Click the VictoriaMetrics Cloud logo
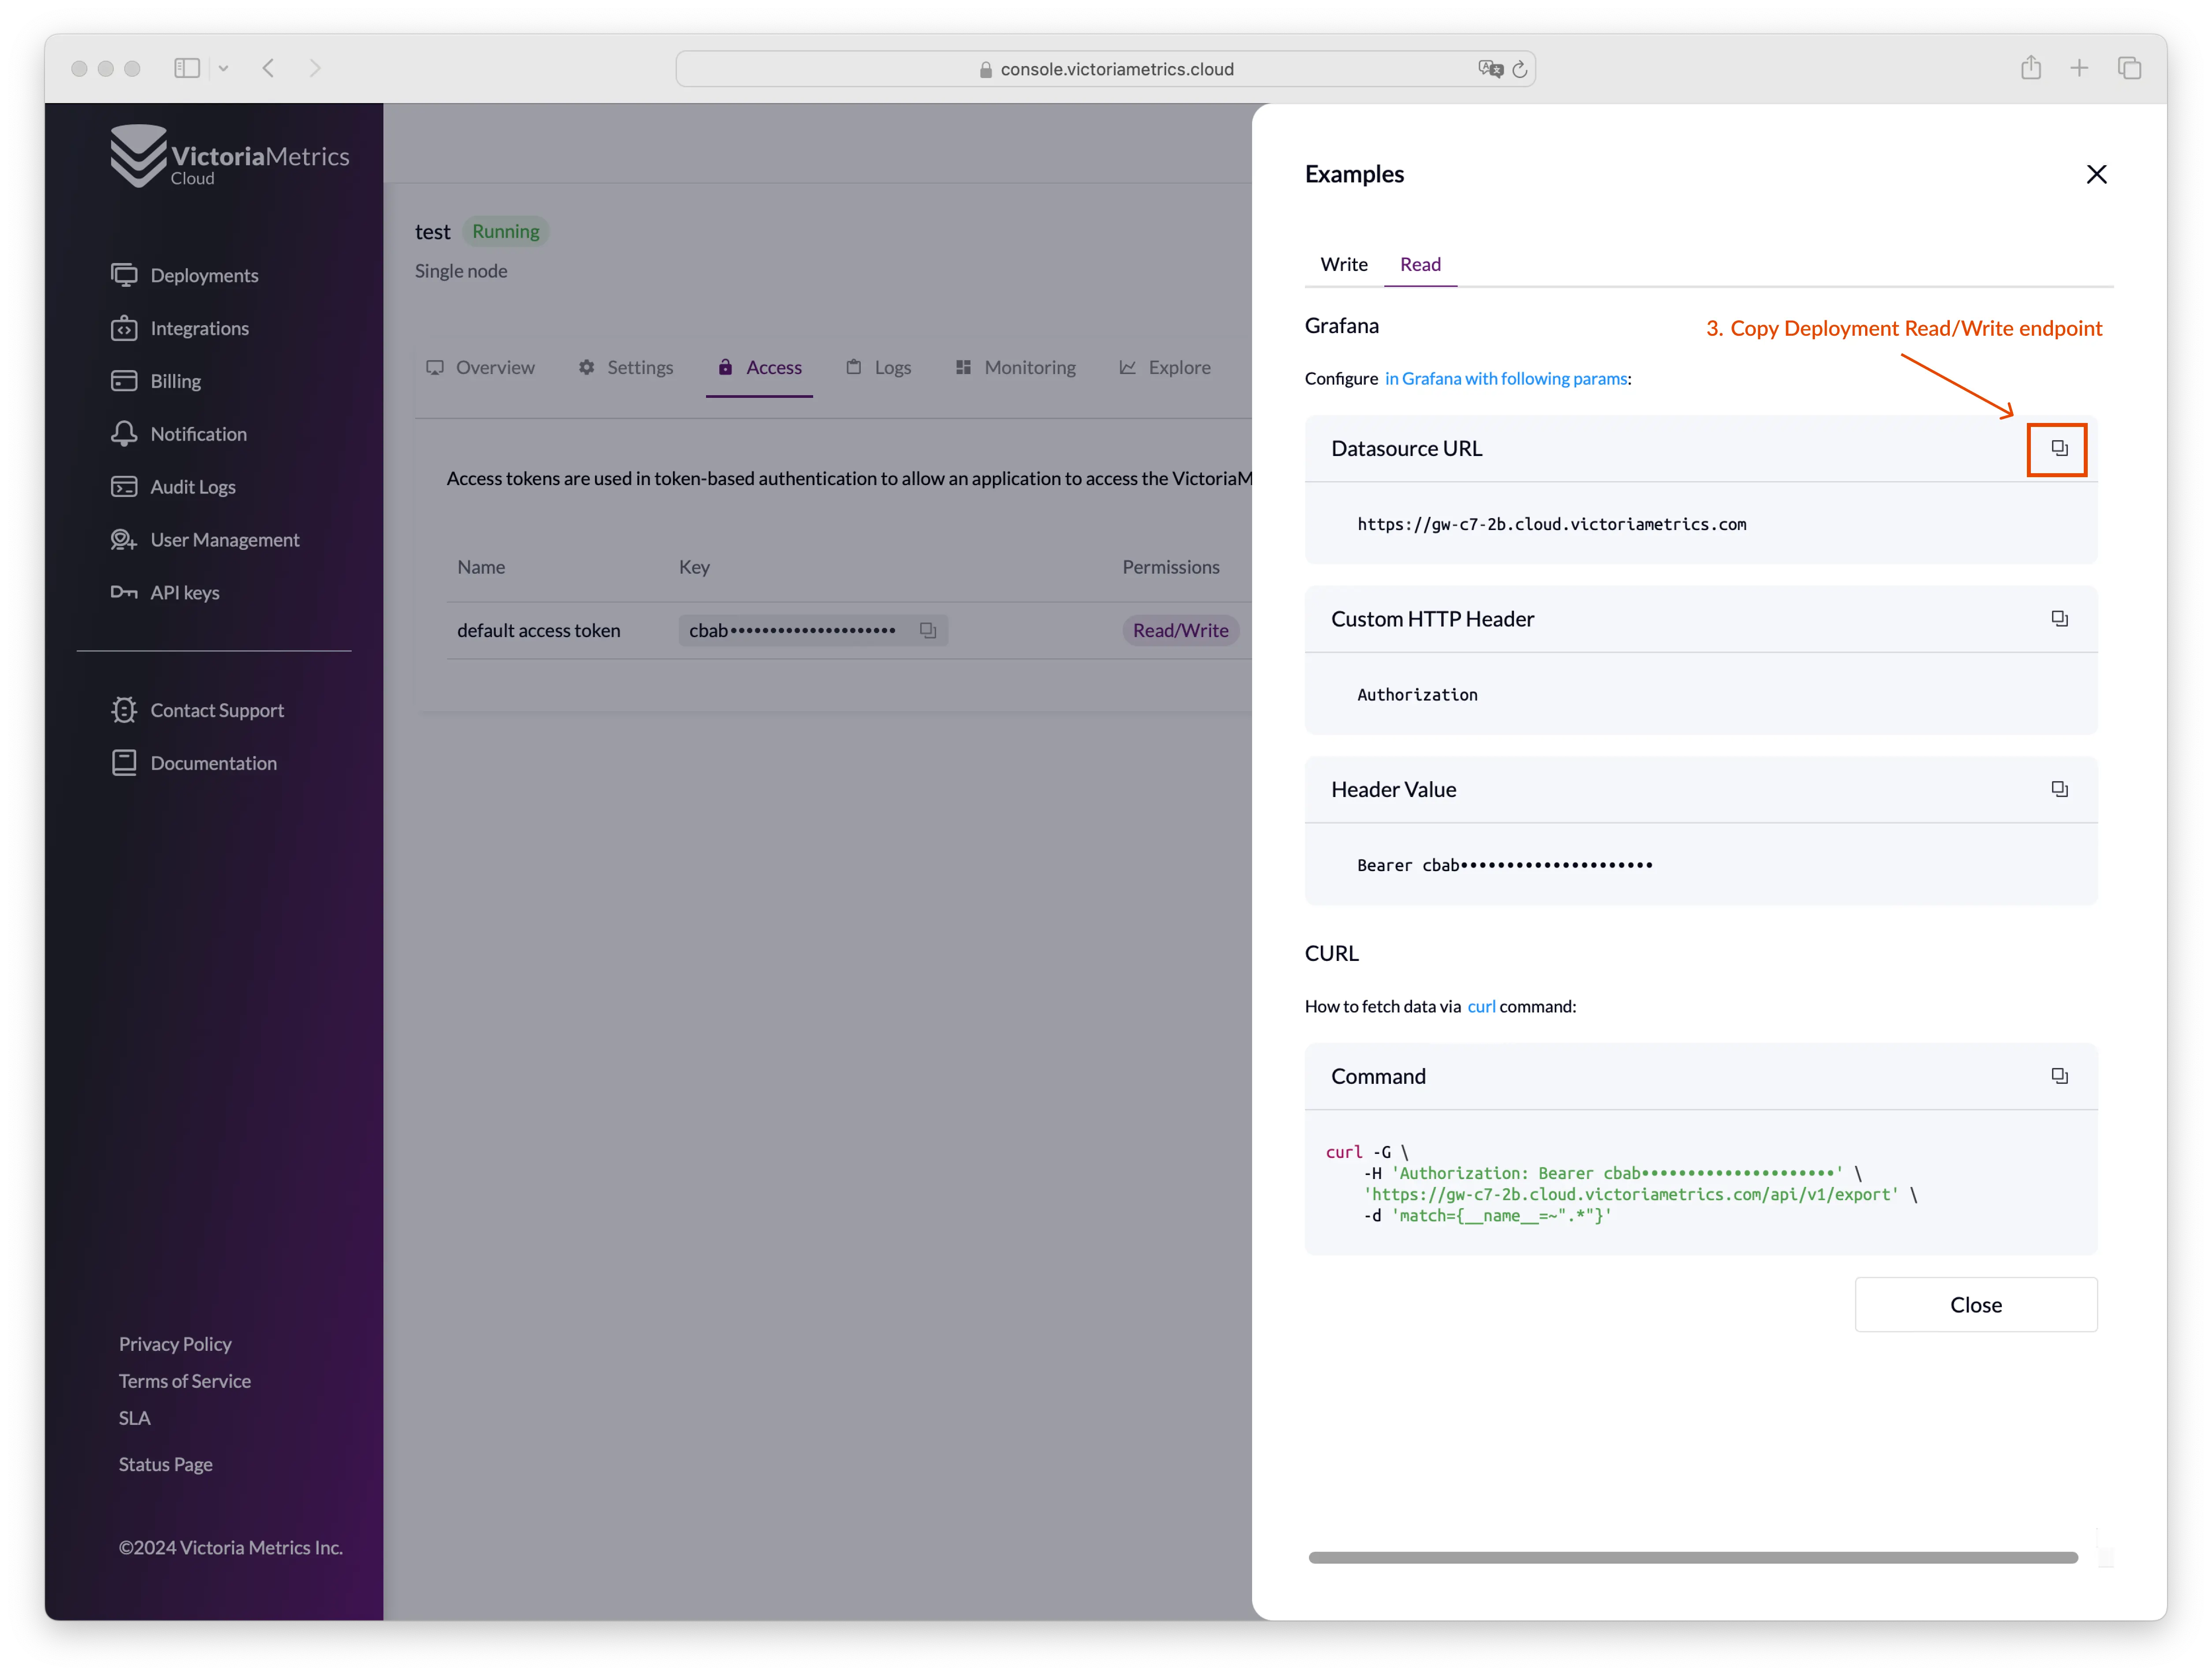The image size is (2212, 1676). click(229, 156)
